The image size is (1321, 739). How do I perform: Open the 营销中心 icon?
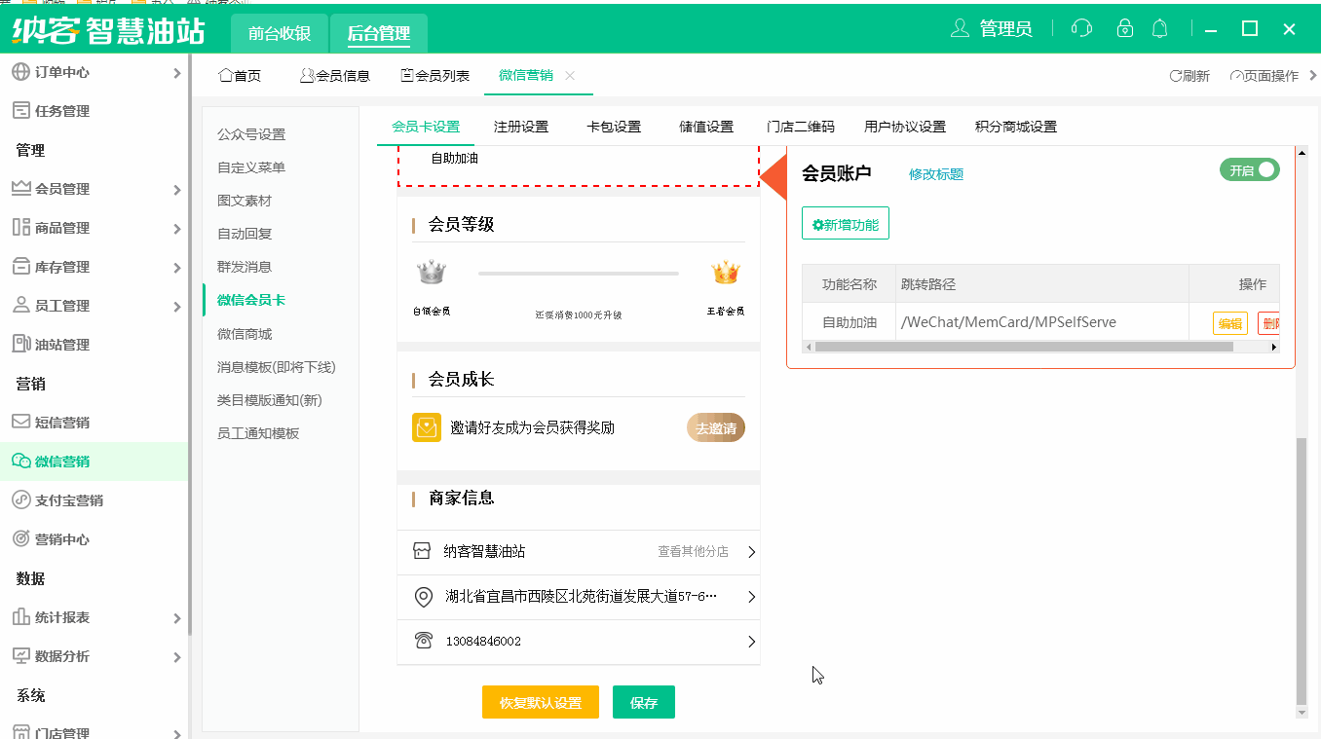19,538
